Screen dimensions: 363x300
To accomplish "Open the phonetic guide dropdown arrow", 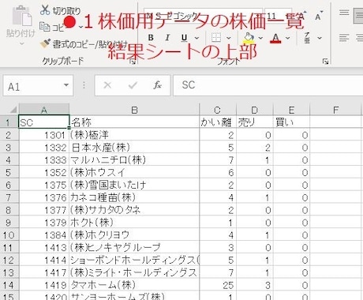I will [x=320, y=38].
